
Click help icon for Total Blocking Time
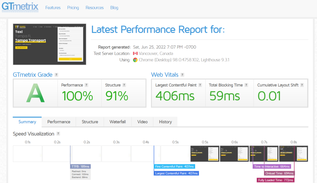(246, 85)
